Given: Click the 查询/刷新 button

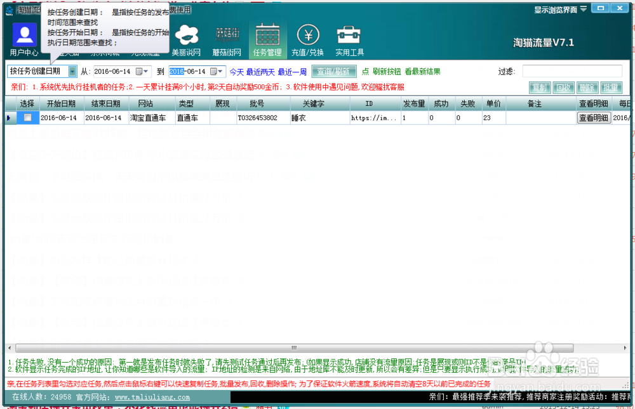Looking at the screenshot, I should [334, 71].
